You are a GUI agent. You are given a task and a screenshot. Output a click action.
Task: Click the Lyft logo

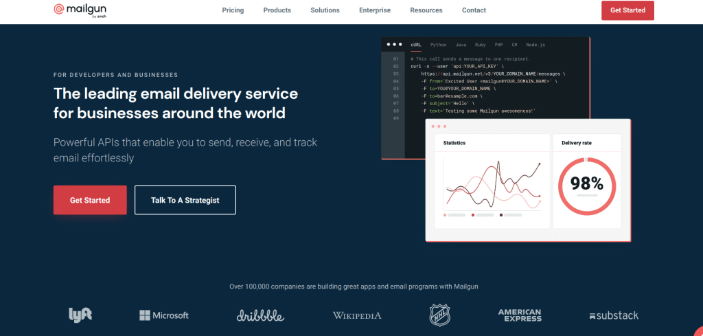80,315
